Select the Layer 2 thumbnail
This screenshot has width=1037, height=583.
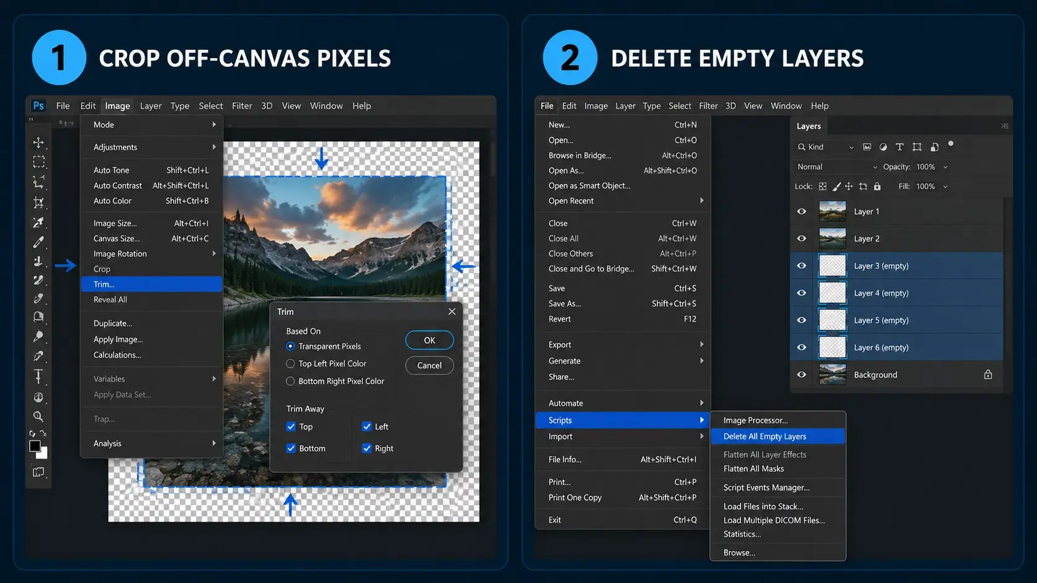(x=832, y=239)
